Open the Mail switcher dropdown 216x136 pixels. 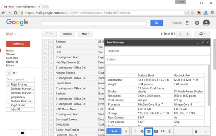pos(11,34)
